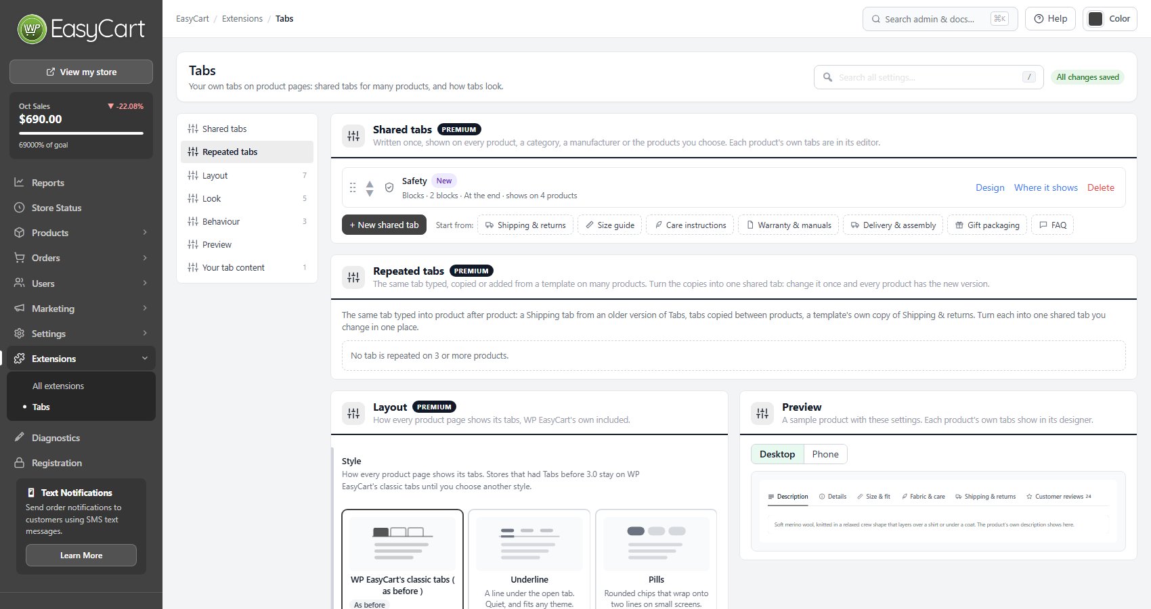Click the Diagnostics wrench icon
Screen dimensions: 1151x609
(19, 437)
